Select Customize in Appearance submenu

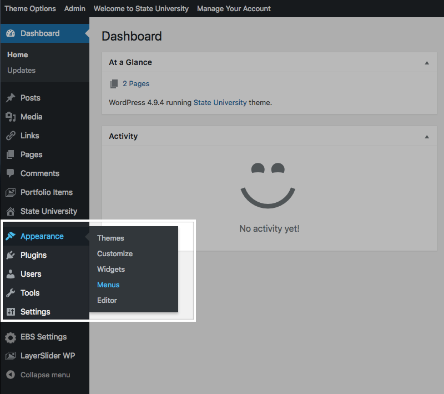tap(115, 254)
